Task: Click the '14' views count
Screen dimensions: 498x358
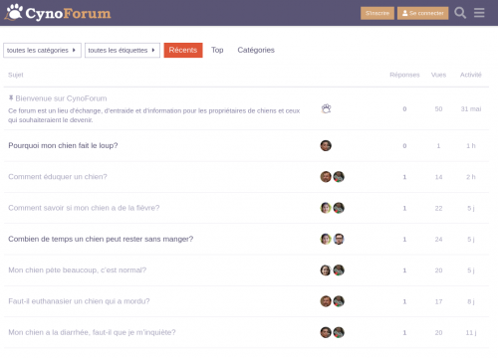Action: pos(438,177)
